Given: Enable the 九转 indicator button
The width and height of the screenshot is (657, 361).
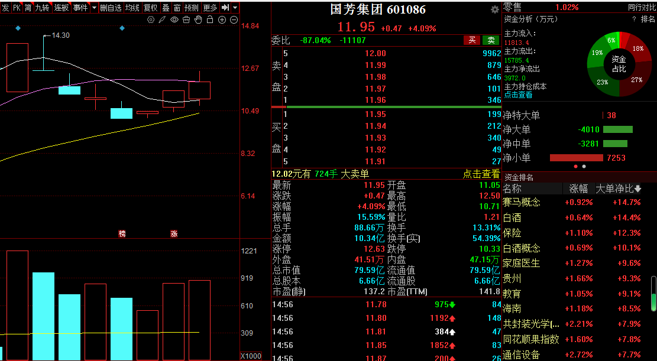Looking at the screenshot, I should (x=43, y=8).
